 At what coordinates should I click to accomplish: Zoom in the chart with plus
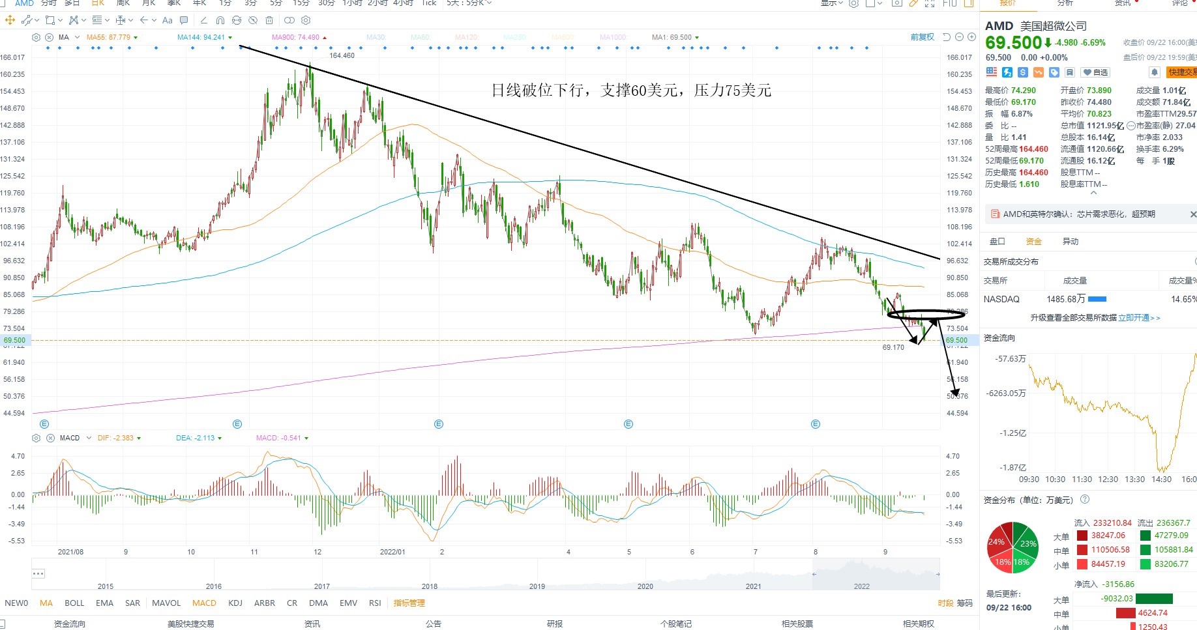pos(971,37)
